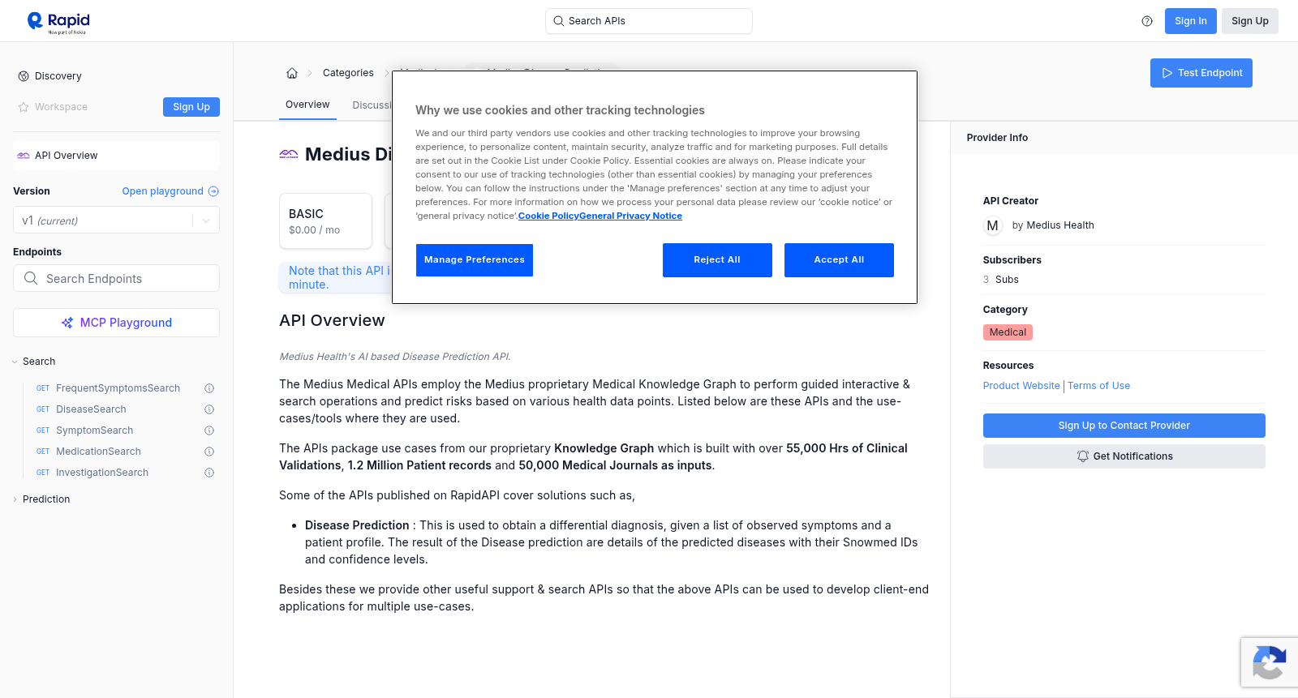The image size is (1298, 698).
Task: Click the reCAPTCHA badge
Action: (x=1269, y=662)
